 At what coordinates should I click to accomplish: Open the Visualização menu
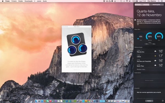pos(28,1)
